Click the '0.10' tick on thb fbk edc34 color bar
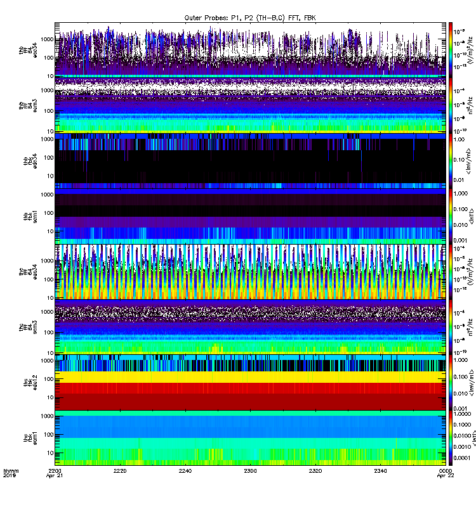Image resolution: width=476 pixels, height=507 pixels. 459,160
